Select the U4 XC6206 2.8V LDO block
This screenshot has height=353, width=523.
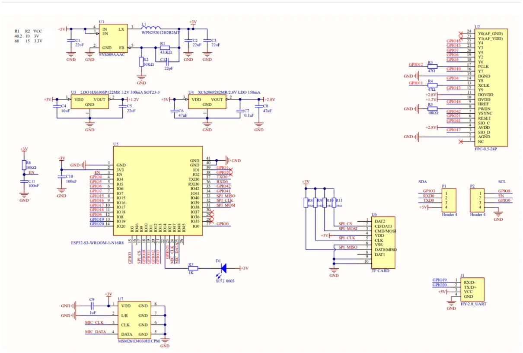(207, 102)
